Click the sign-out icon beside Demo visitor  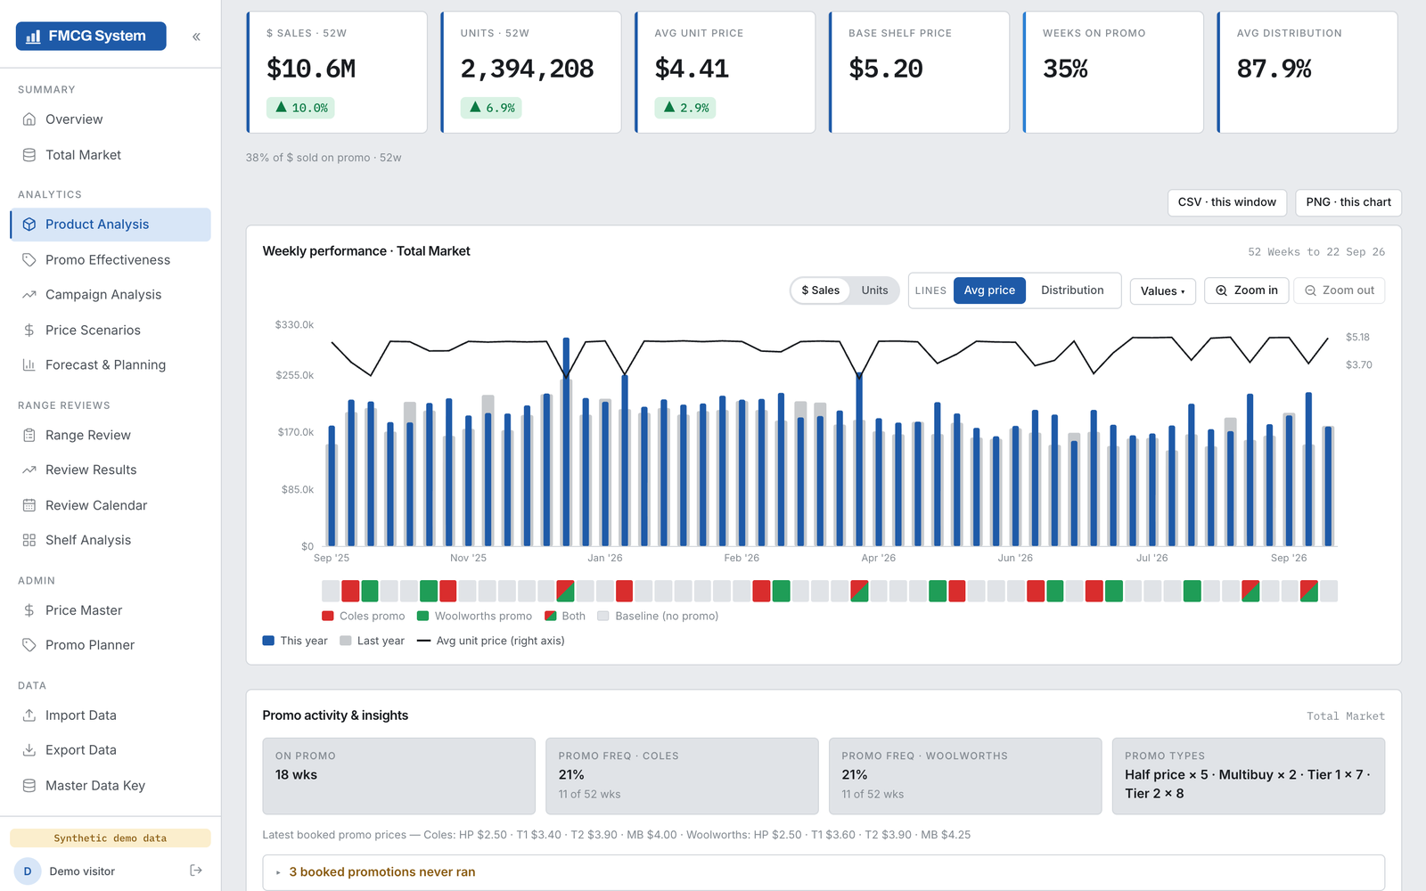tap(196, 871)
